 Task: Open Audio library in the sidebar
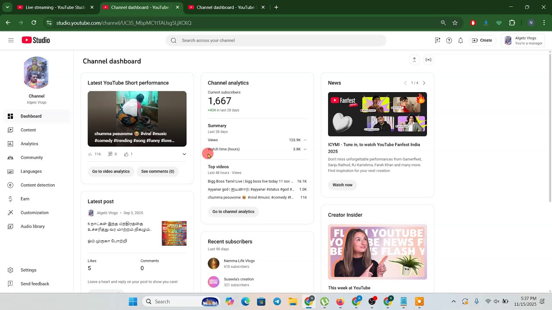(36, 226)
